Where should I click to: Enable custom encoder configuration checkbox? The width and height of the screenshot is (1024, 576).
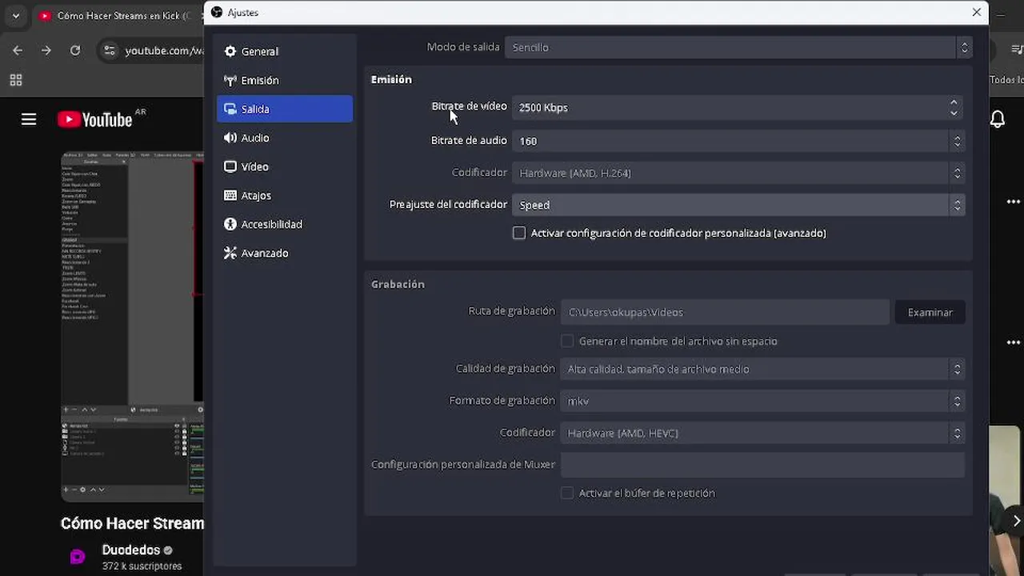(519, 233)
